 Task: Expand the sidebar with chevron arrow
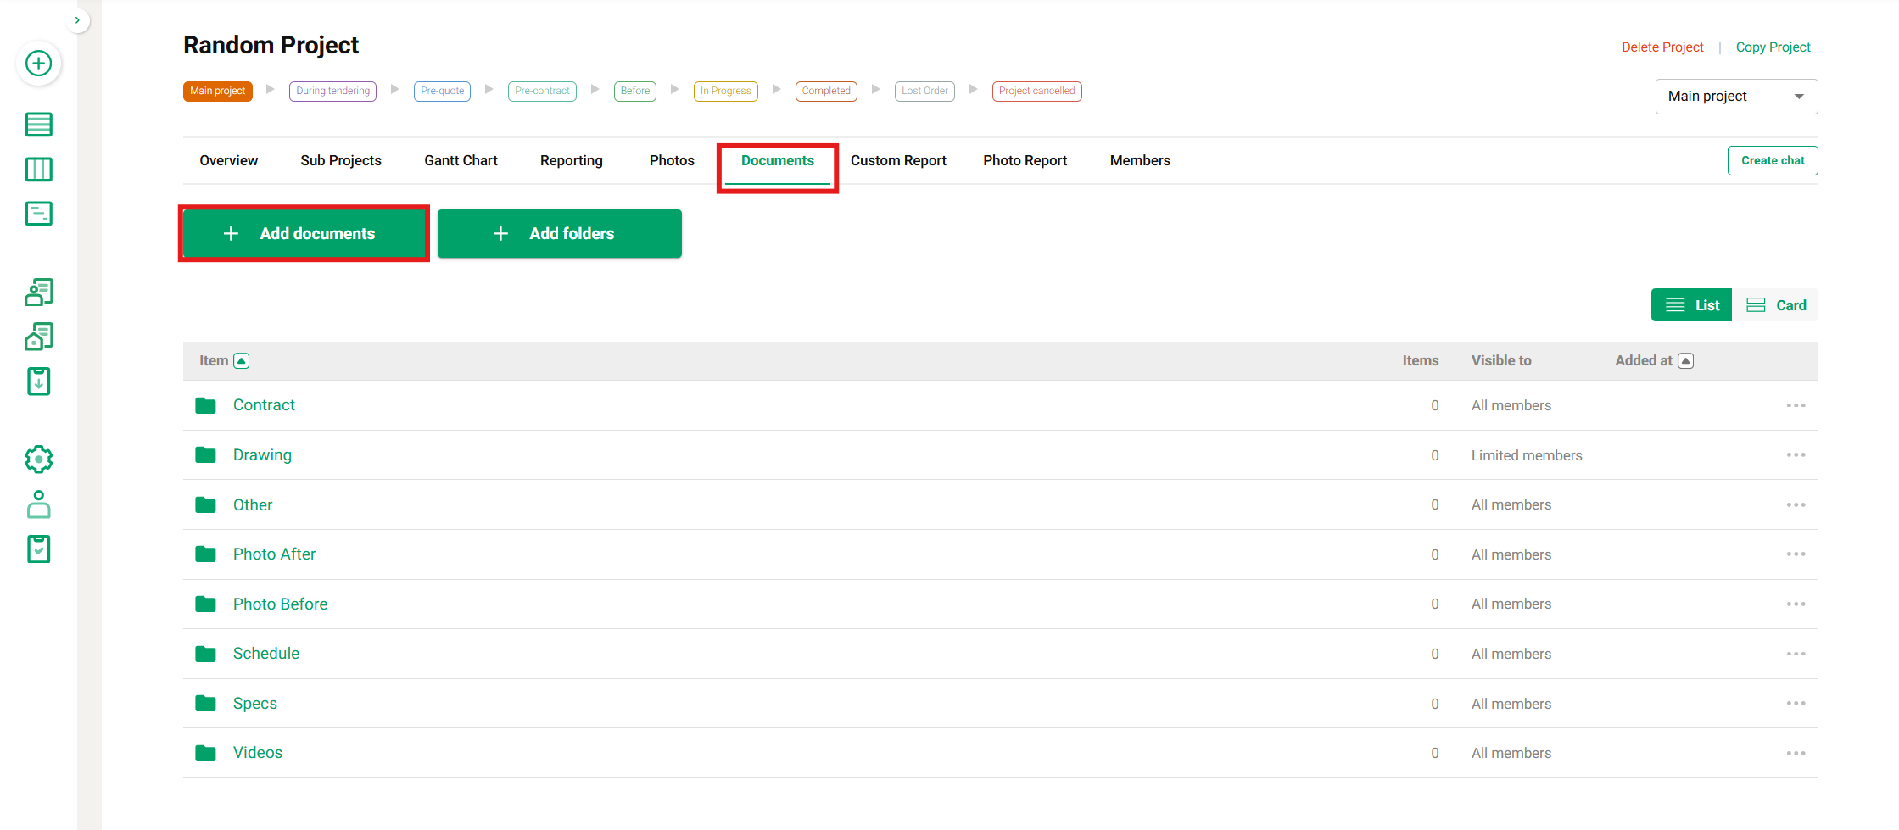[77, 20]
